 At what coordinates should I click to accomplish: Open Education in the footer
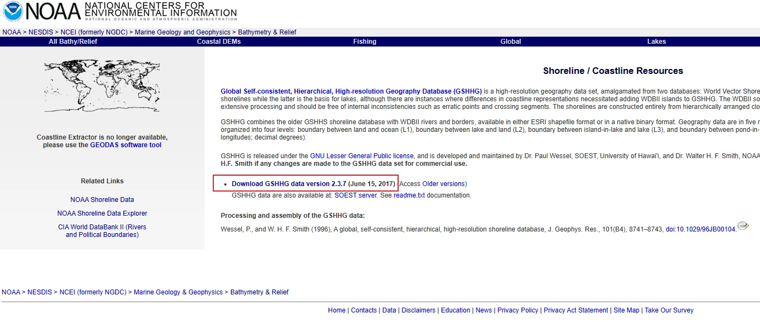pos(456,310)
